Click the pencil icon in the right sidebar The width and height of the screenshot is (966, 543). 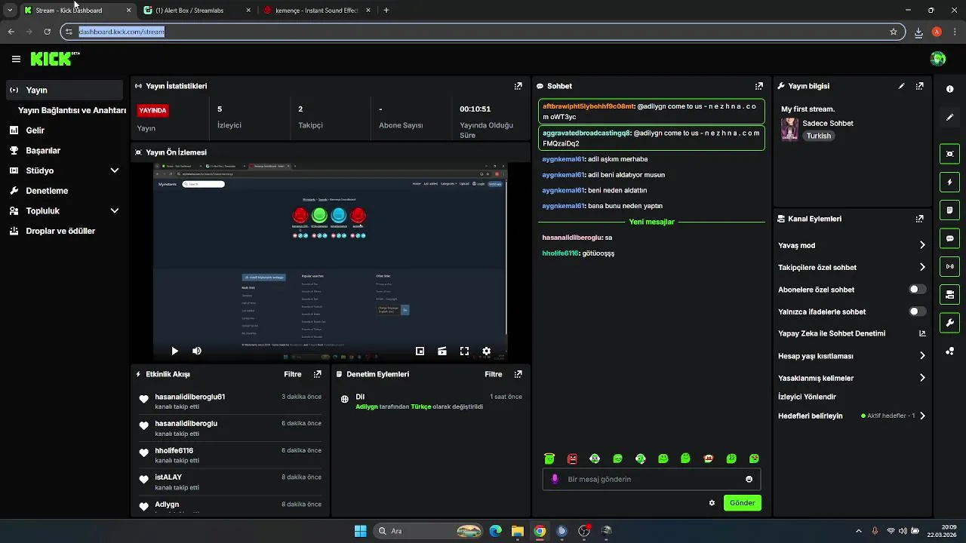949,117
